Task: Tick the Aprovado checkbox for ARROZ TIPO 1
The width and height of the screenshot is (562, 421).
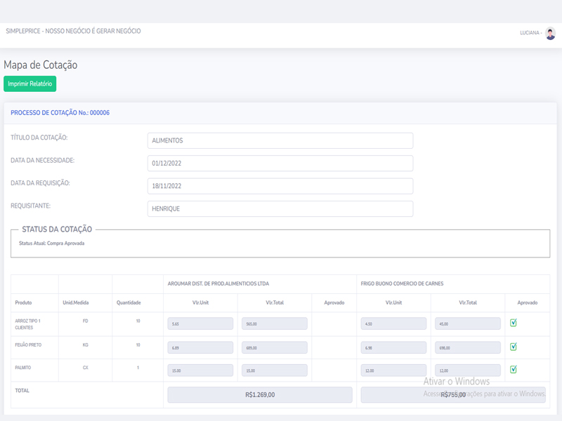Action: pos(514,323)
